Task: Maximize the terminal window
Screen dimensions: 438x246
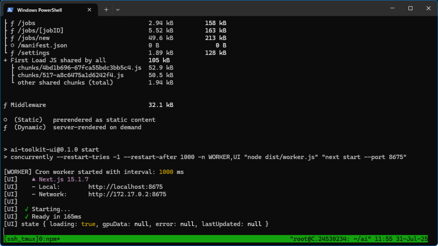Action: [410, 9]
